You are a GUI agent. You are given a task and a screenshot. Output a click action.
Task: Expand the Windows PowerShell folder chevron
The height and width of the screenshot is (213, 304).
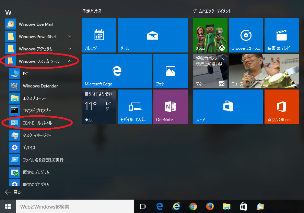[x=70, y=36]
